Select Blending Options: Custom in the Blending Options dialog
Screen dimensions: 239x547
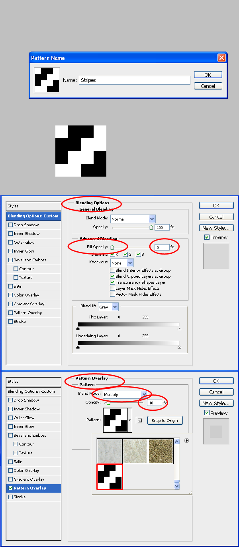point(33,216)
